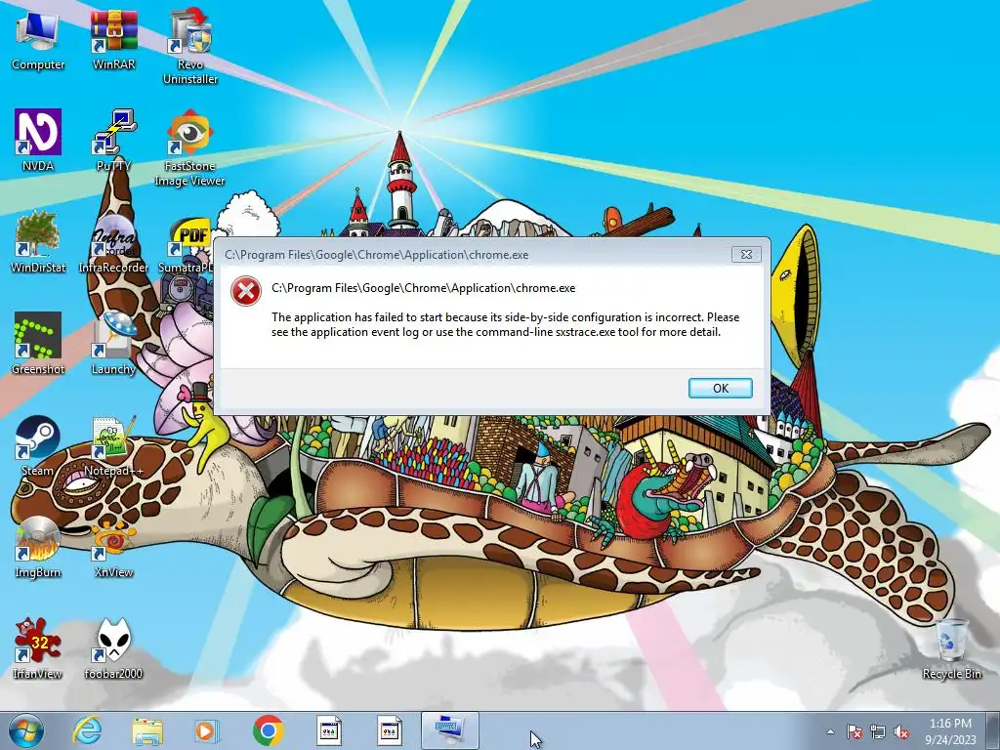Click the active on-screen keyboard taskbar button
Screen dimensions: 1000x750
[449, 730]
